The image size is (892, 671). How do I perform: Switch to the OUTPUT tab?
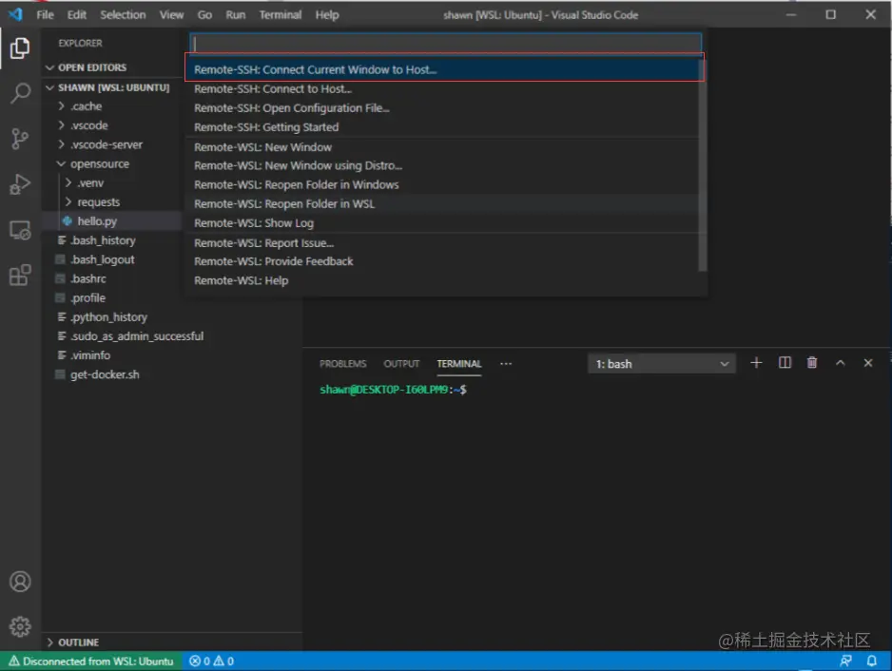(401, 363)
